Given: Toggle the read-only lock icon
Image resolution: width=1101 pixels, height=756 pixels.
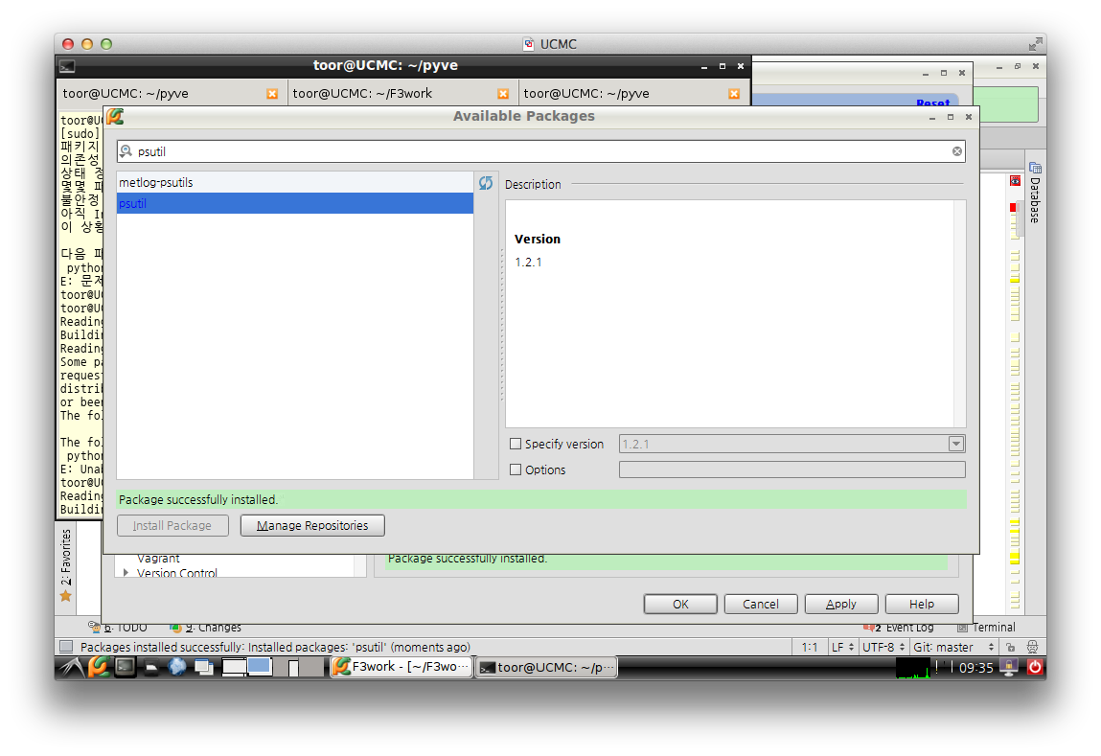Looking at the screenshot, I should [1010, 647].
